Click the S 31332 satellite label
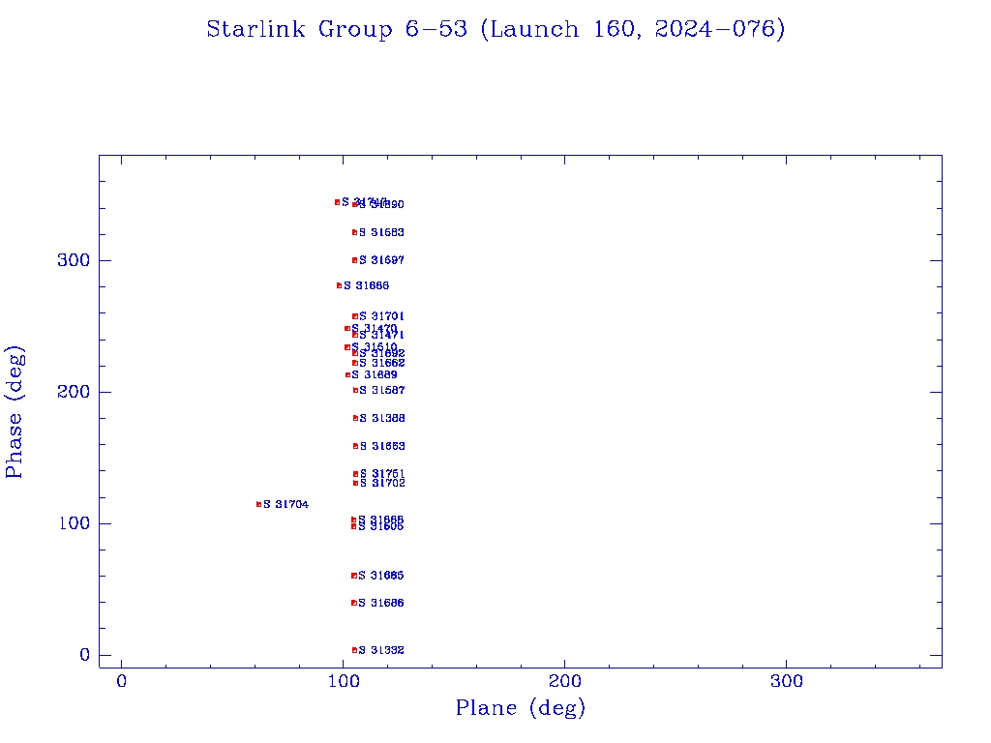991x743 pixels. tap(381, 650)
